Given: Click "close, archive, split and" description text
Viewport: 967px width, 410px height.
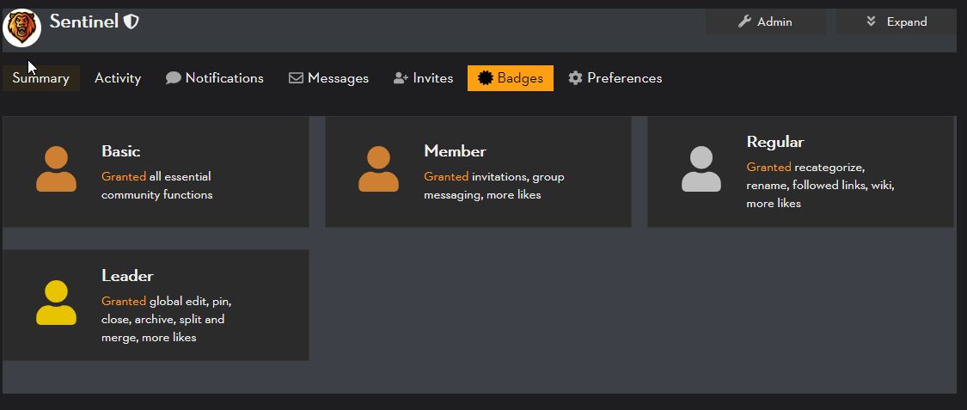Looking at the screenshot, I should 162,320.
